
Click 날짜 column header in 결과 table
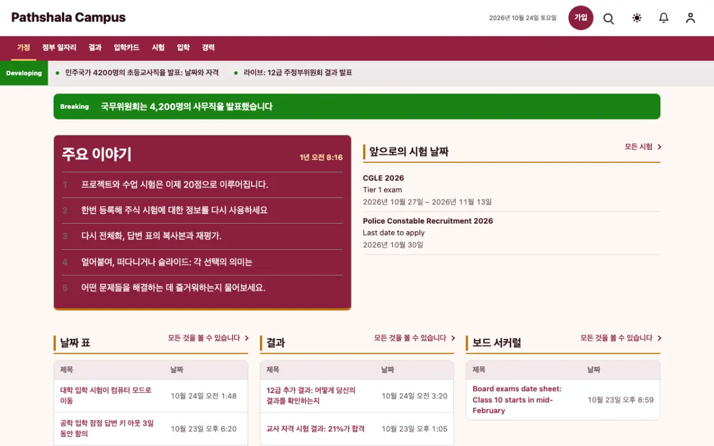[x=387, y=370]
